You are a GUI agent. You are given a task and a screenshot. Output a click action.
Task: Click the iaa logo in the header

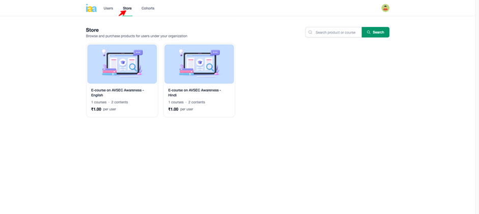pos(91,8)
